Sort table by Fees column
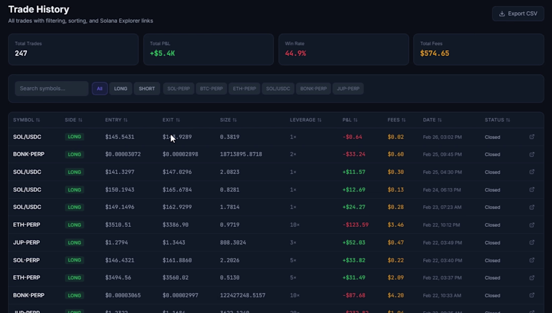Image resolution: width=552 pixels, height=313 pixels. 397,120
